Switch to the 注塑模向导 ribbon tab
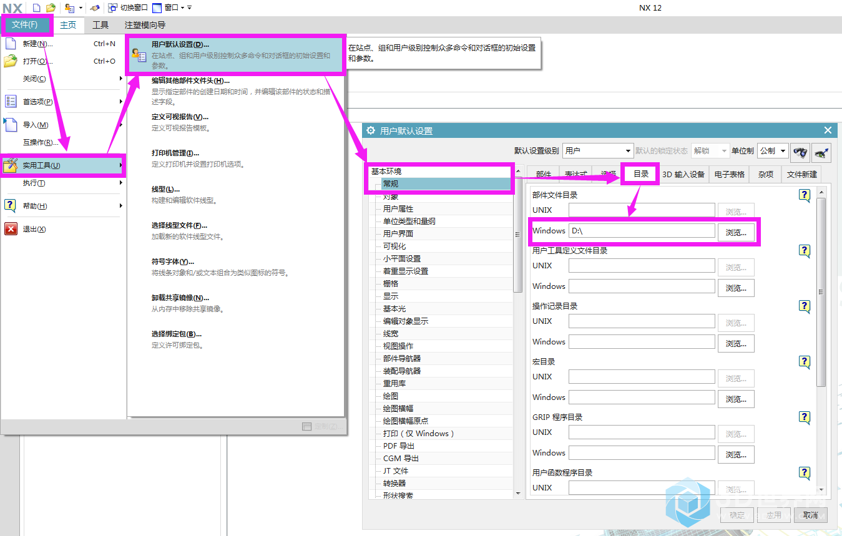This screenshot has width=842, height=536. [145, 25]
